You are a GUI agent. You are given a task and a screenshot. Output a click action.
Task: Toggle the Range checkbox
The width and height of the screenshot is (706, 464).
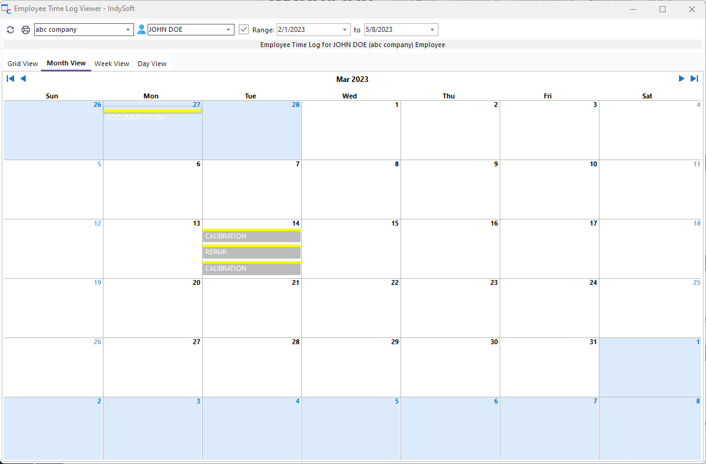pyautogui.click(x=244, y=29)
